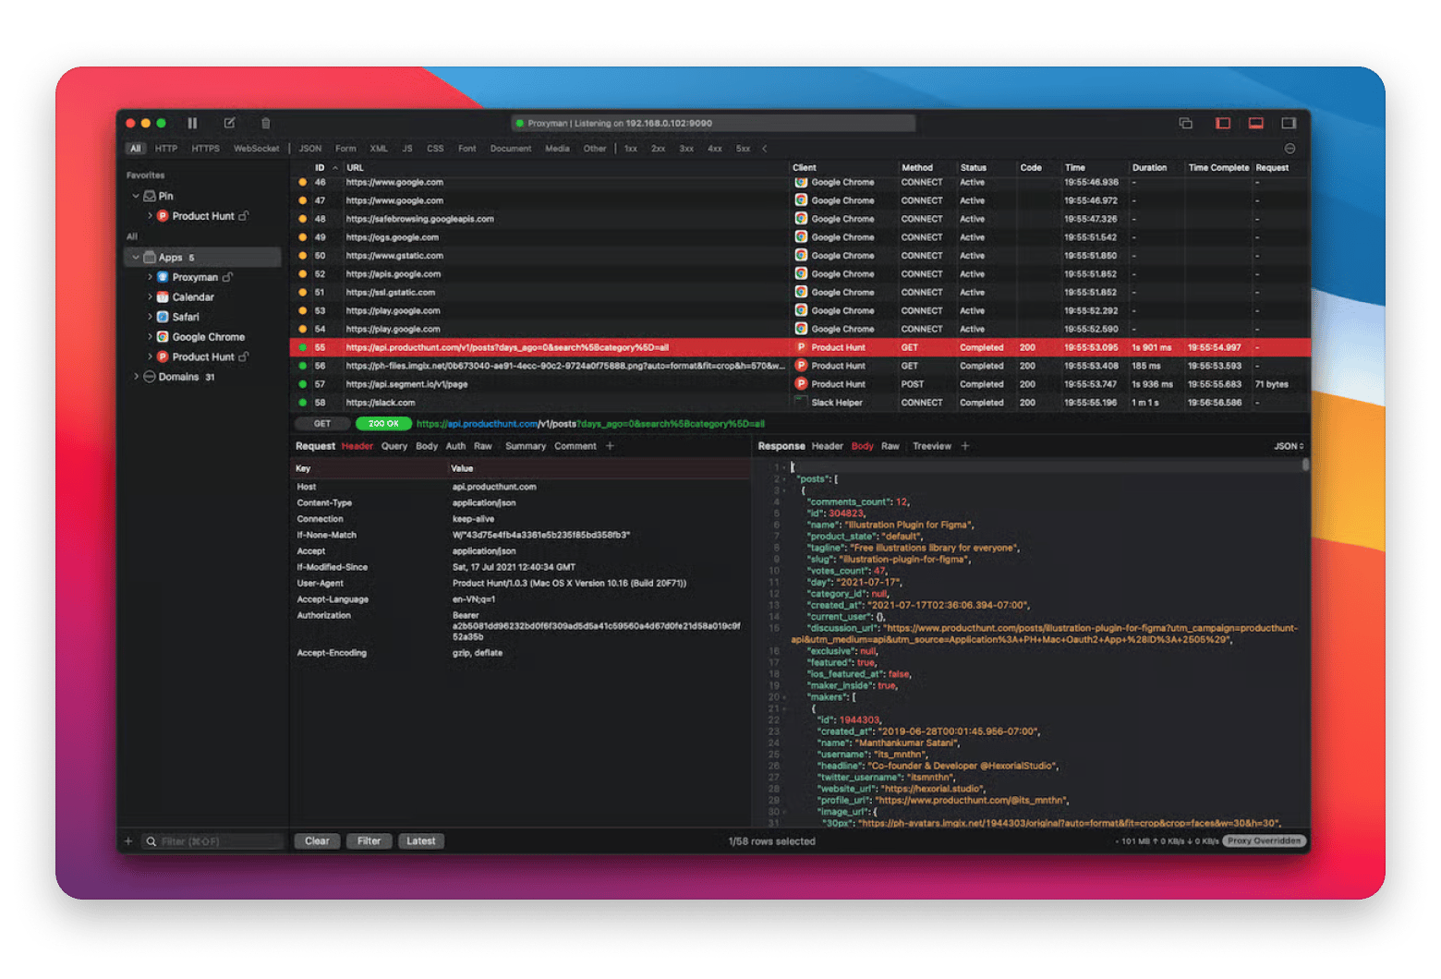Open the circled ellipsis options icon
This screenshot has width=1441, height=979.
point(1290,149)
